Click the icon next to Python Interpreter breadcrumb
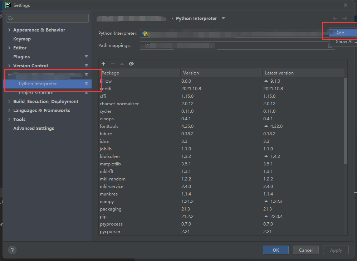The height and width of the screenshot is (261, 357). (x=223, y=19)
